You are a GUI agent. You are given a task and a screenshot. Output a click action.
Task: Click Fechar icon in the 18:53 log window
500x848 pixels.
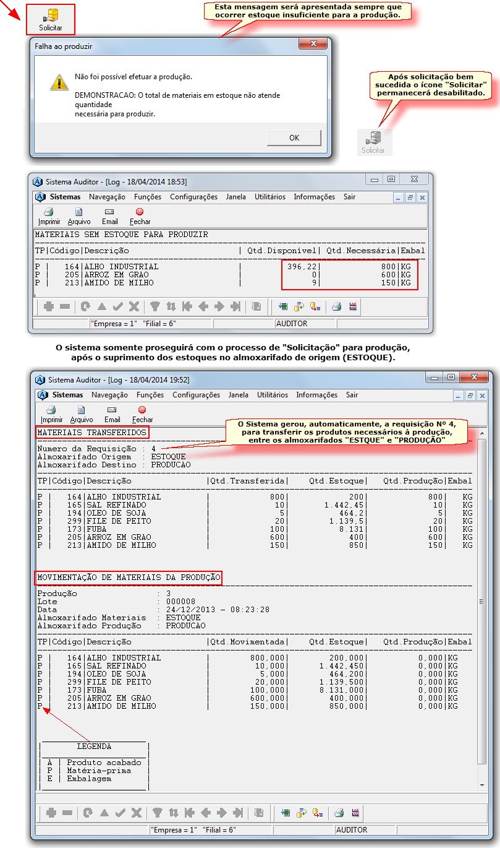pos(140,215)
